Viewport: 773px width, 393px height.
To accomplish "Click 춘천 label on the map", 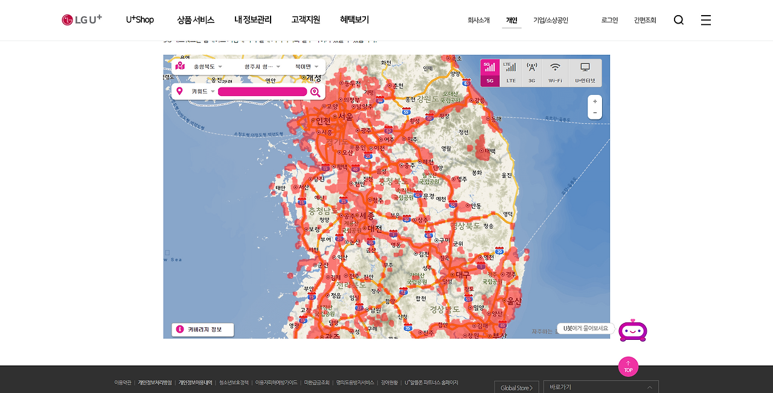I will point(398,86).
